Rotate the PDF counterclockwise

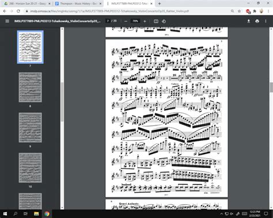coord(164,21)
